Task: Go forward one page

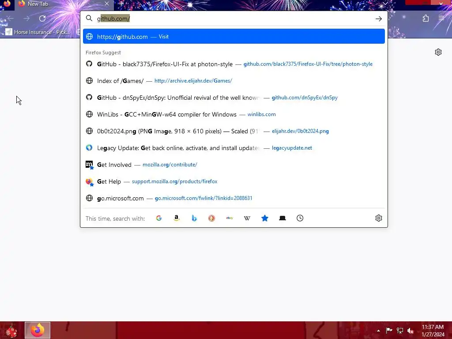Action: pos(26,19)
